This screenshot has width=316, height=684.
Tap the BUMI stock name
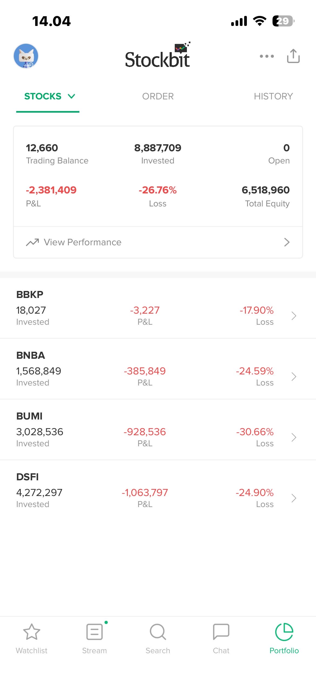pyautogui.click(x=29, y=416)
